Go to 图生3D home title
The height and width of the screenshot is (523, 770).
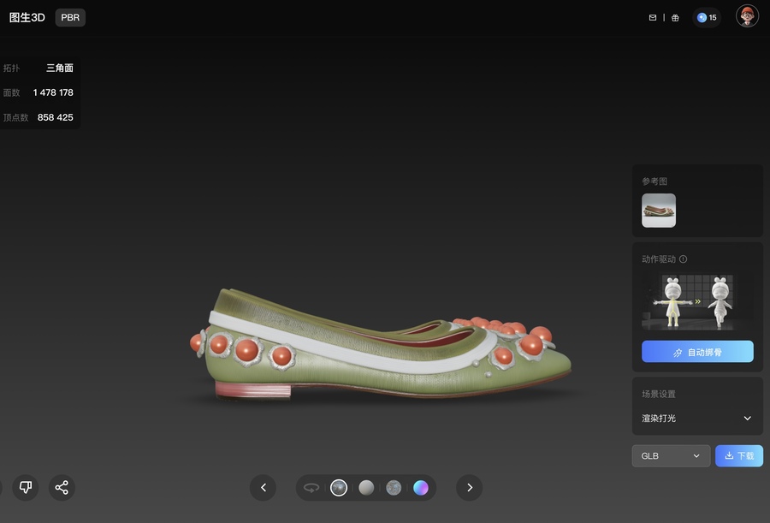[27, 18]
